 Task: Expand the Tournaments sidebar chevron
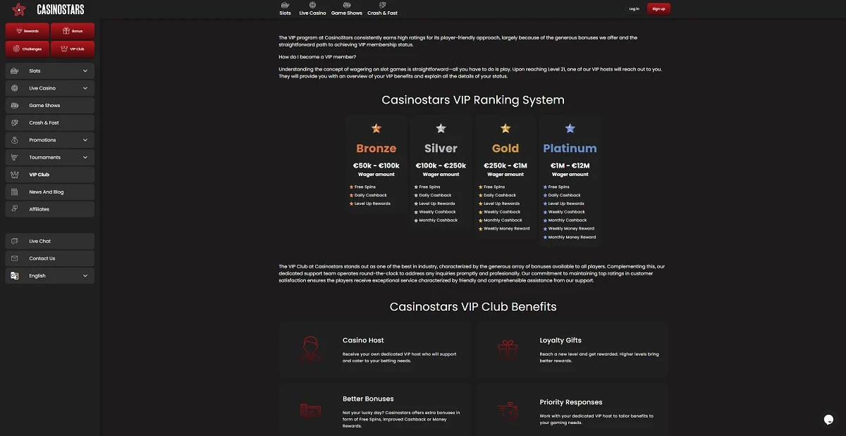coord(85,157)
